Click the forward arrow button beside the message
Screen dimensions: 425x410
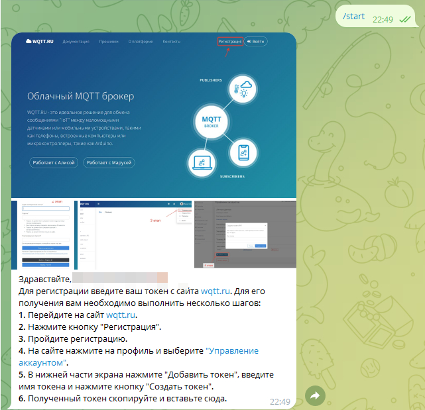pos(316,395)
